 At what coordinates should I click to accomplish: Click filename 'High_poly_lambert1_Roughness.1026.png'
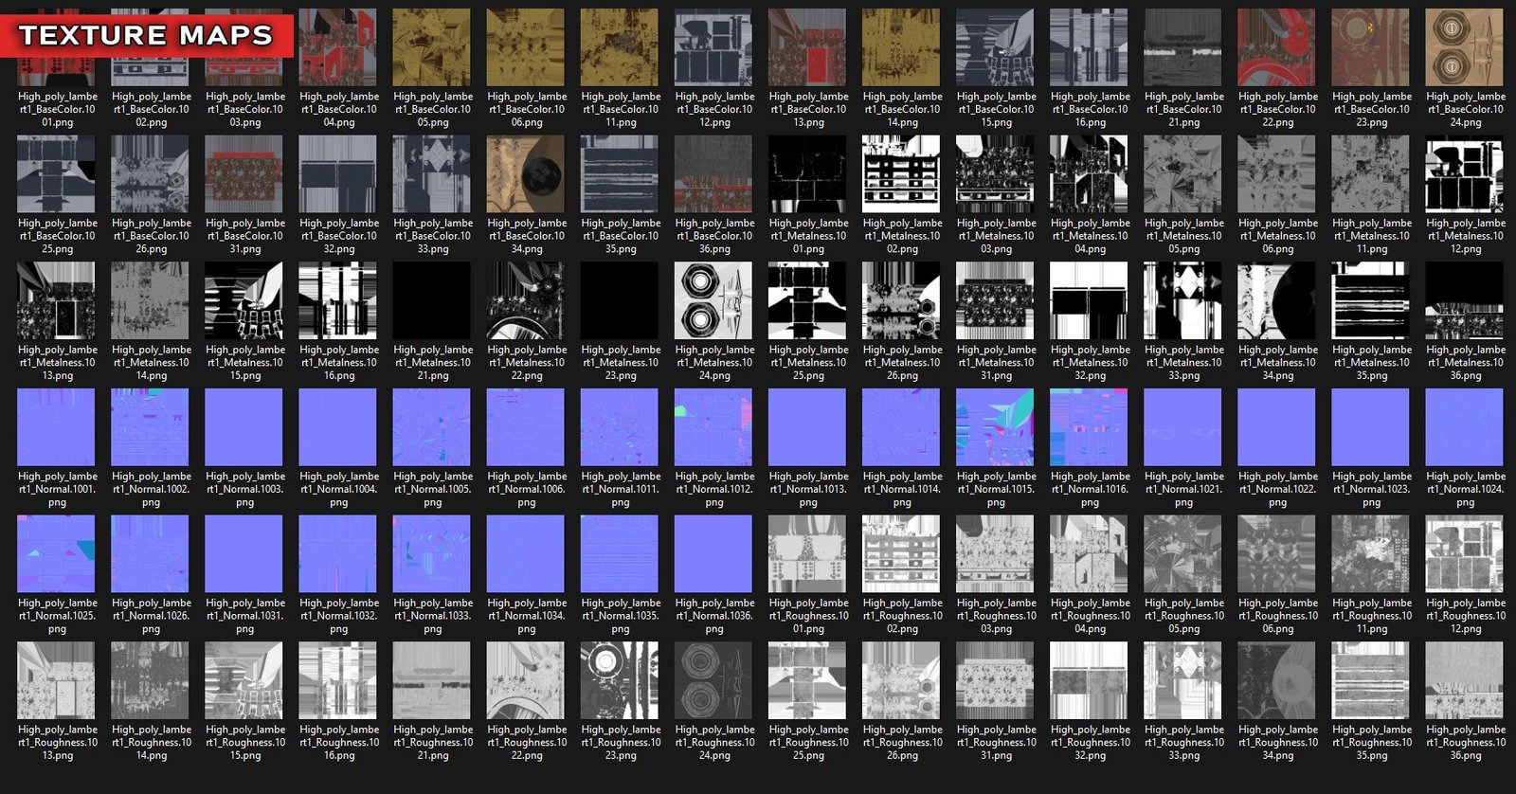902,743
